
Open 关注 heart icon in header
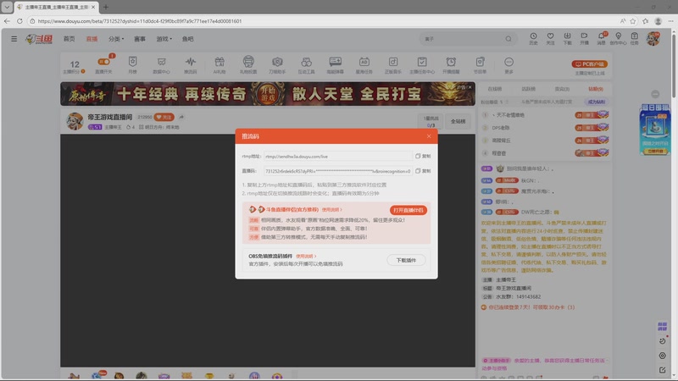click(x=550, y=38)
